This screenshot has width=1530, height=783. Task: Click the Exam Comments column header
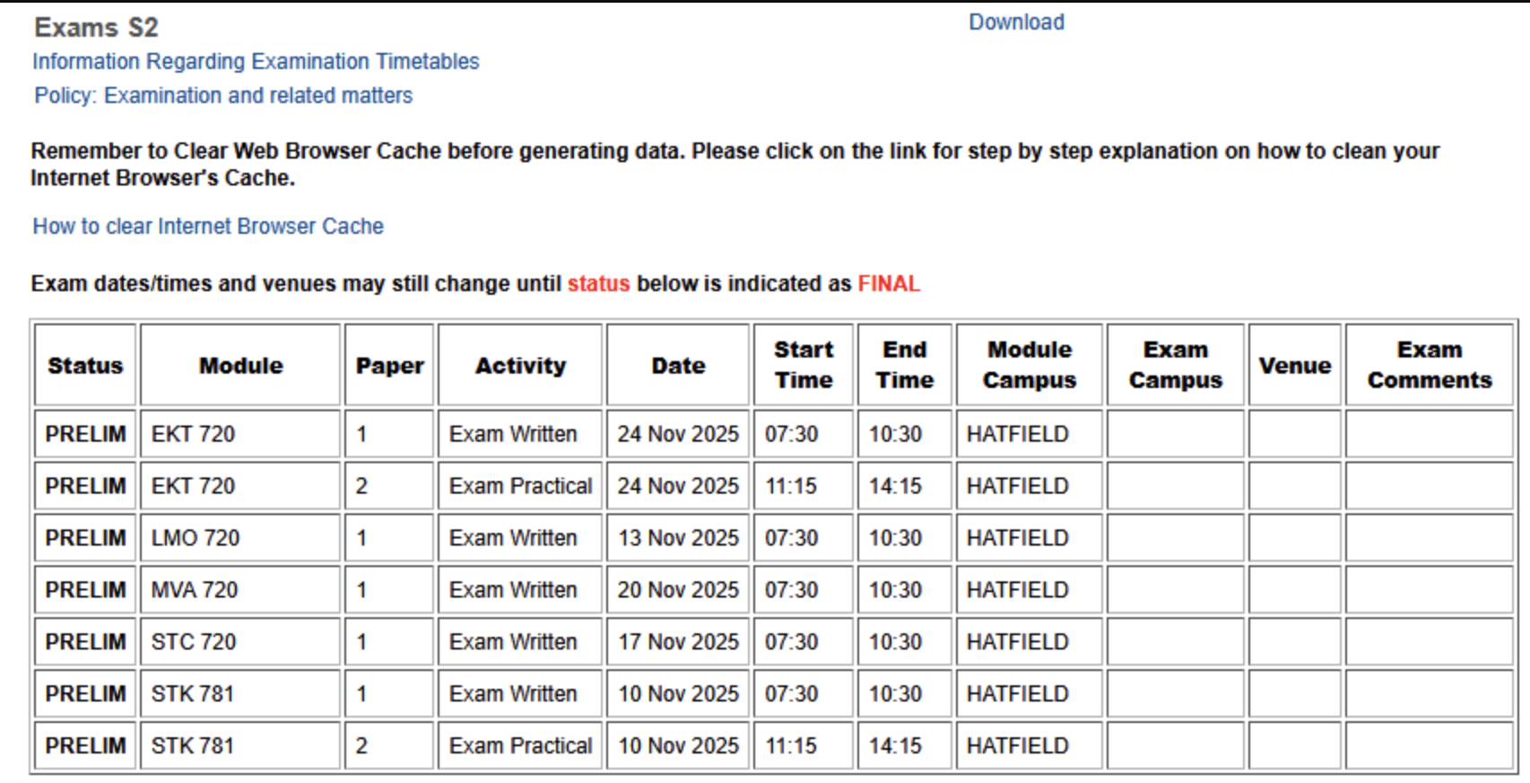pyautogui.click(x=1429, y=365)
